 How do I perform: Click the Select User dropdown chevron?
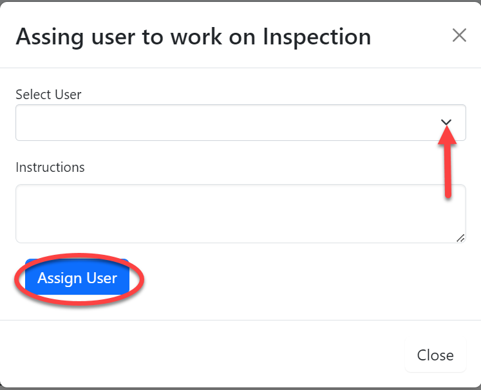[x=446, y=123]
